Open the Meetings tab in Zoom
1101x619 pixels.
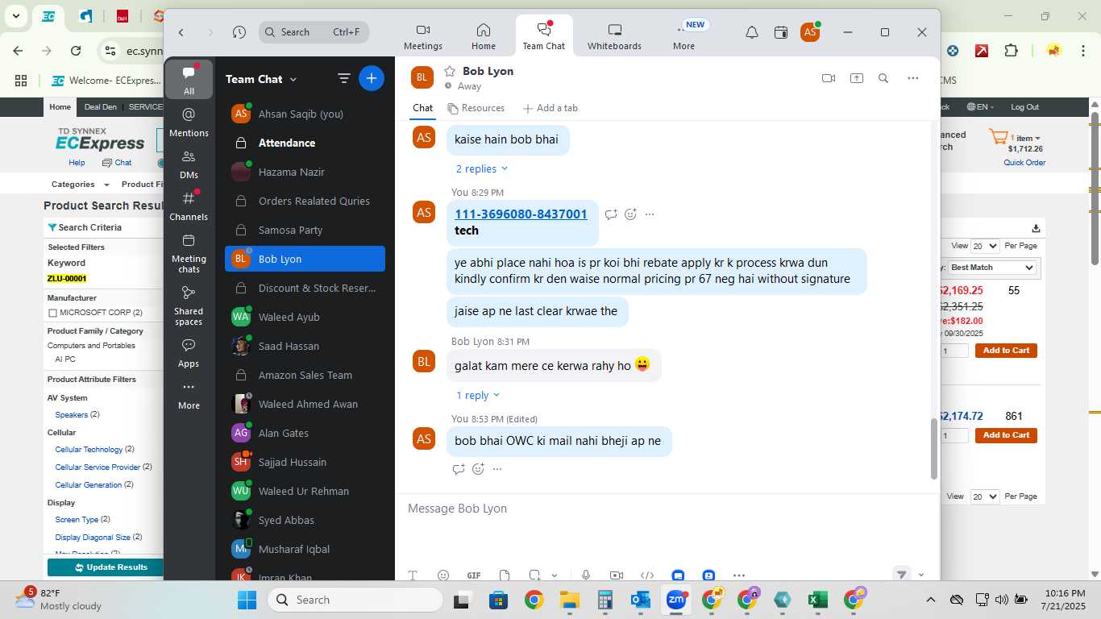(x=423, y=36)
